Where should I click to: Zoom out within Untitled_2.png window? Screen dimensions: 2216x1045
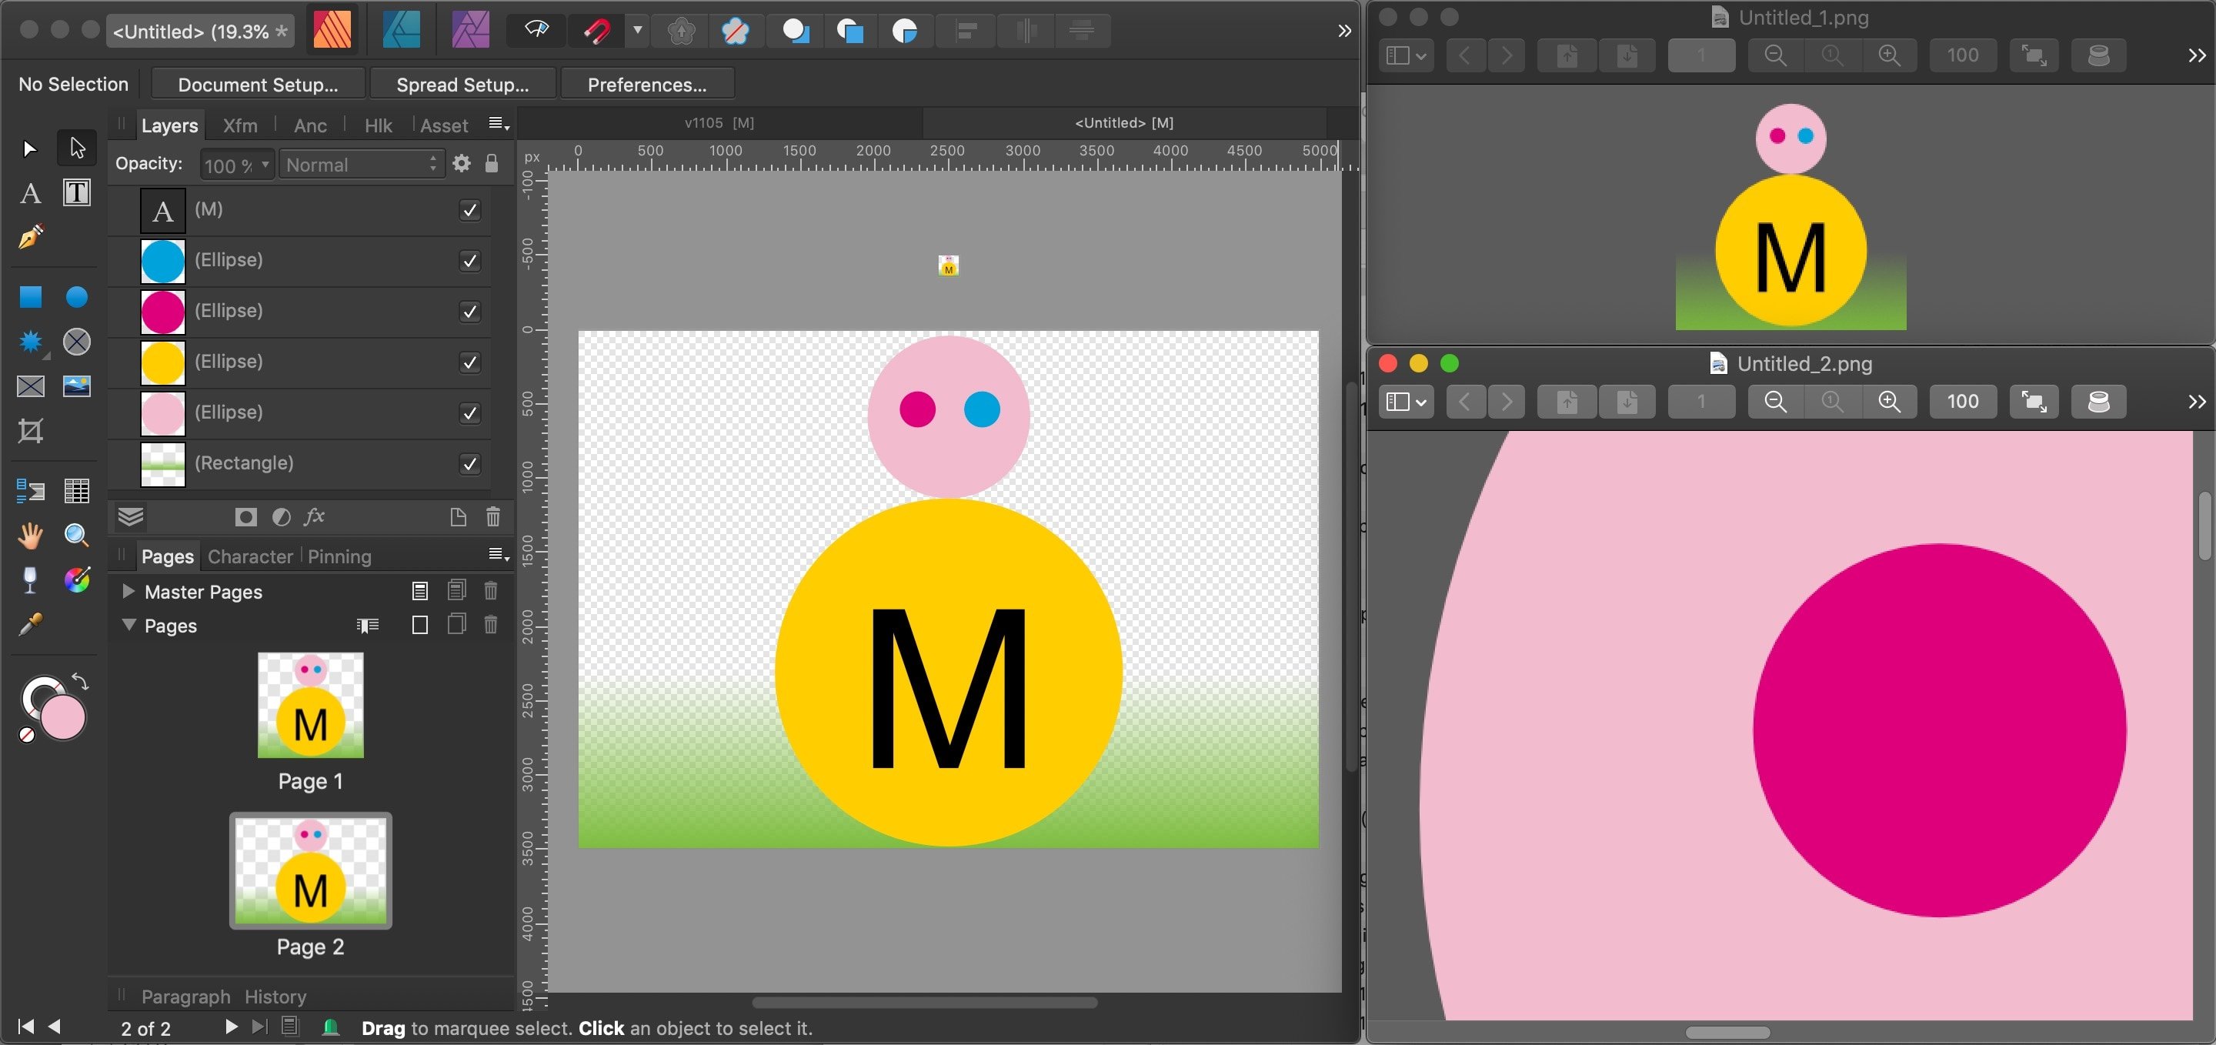coord(1776,402)
